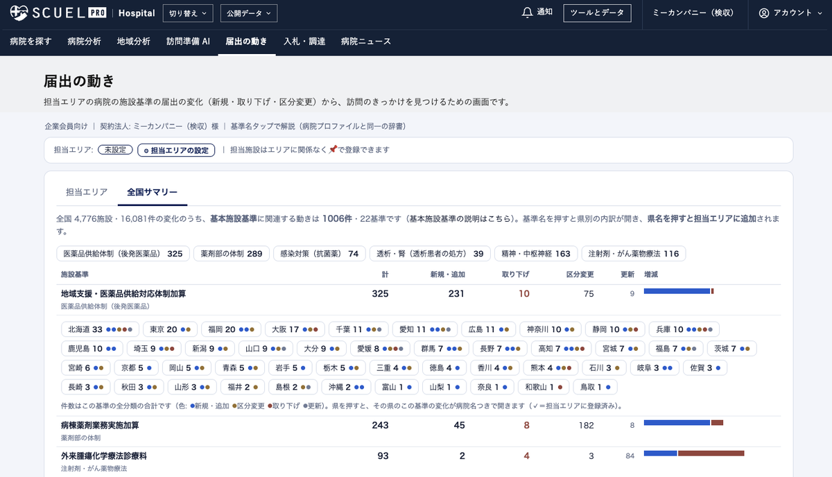Select the 鹿児島 10 prefecture chip
Viewport: 832px width, 477px height.
(x=92, y=349)
